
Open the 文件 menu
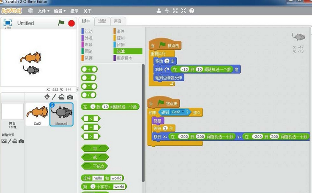click(x=44, y=11)
